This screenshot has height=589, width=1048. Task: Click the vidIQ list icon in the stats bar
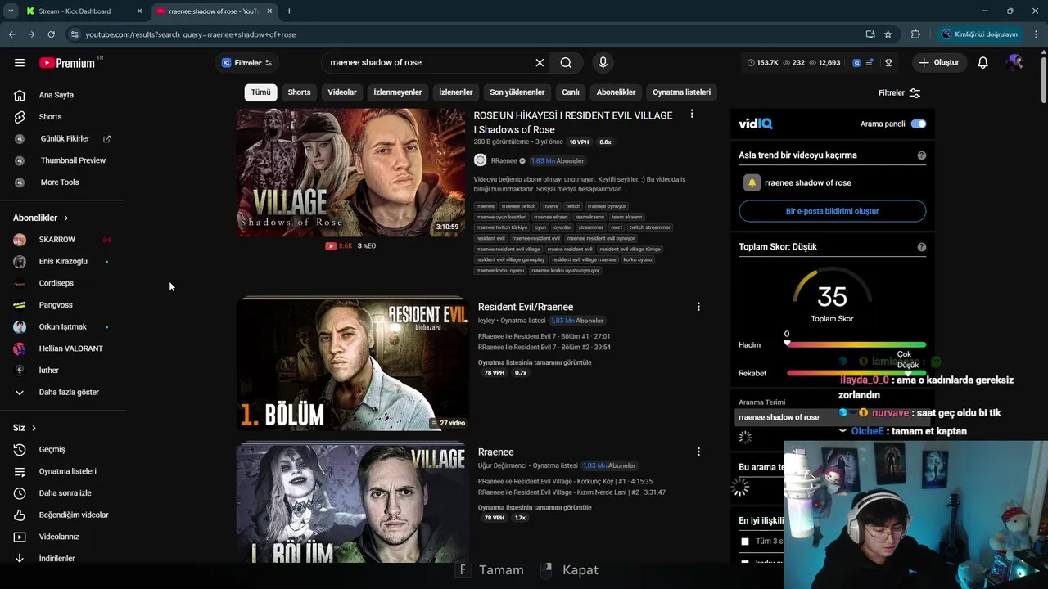[x=871, y=63]
